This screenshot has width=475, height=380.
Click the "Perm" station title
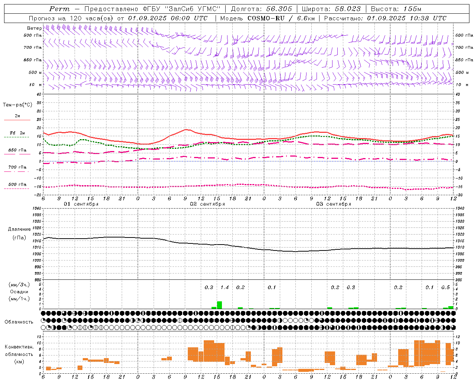[x=59, y=9]
